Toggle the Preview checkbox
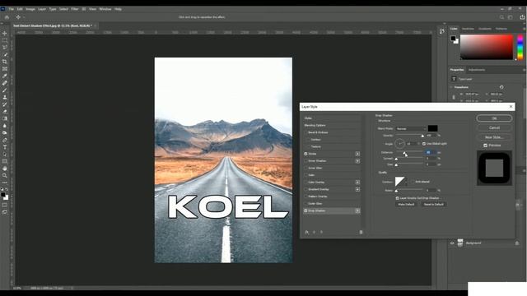The height and width of the screenshot is (296, 527). [485, 146]
